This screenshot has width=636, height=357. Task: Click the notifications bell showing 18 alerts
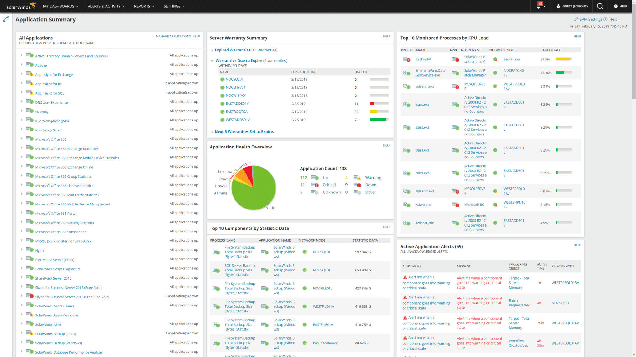pyautogui.click(x=539, y=6)
